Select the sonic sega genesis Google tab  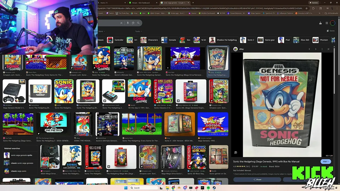click(x=175, y=3)
